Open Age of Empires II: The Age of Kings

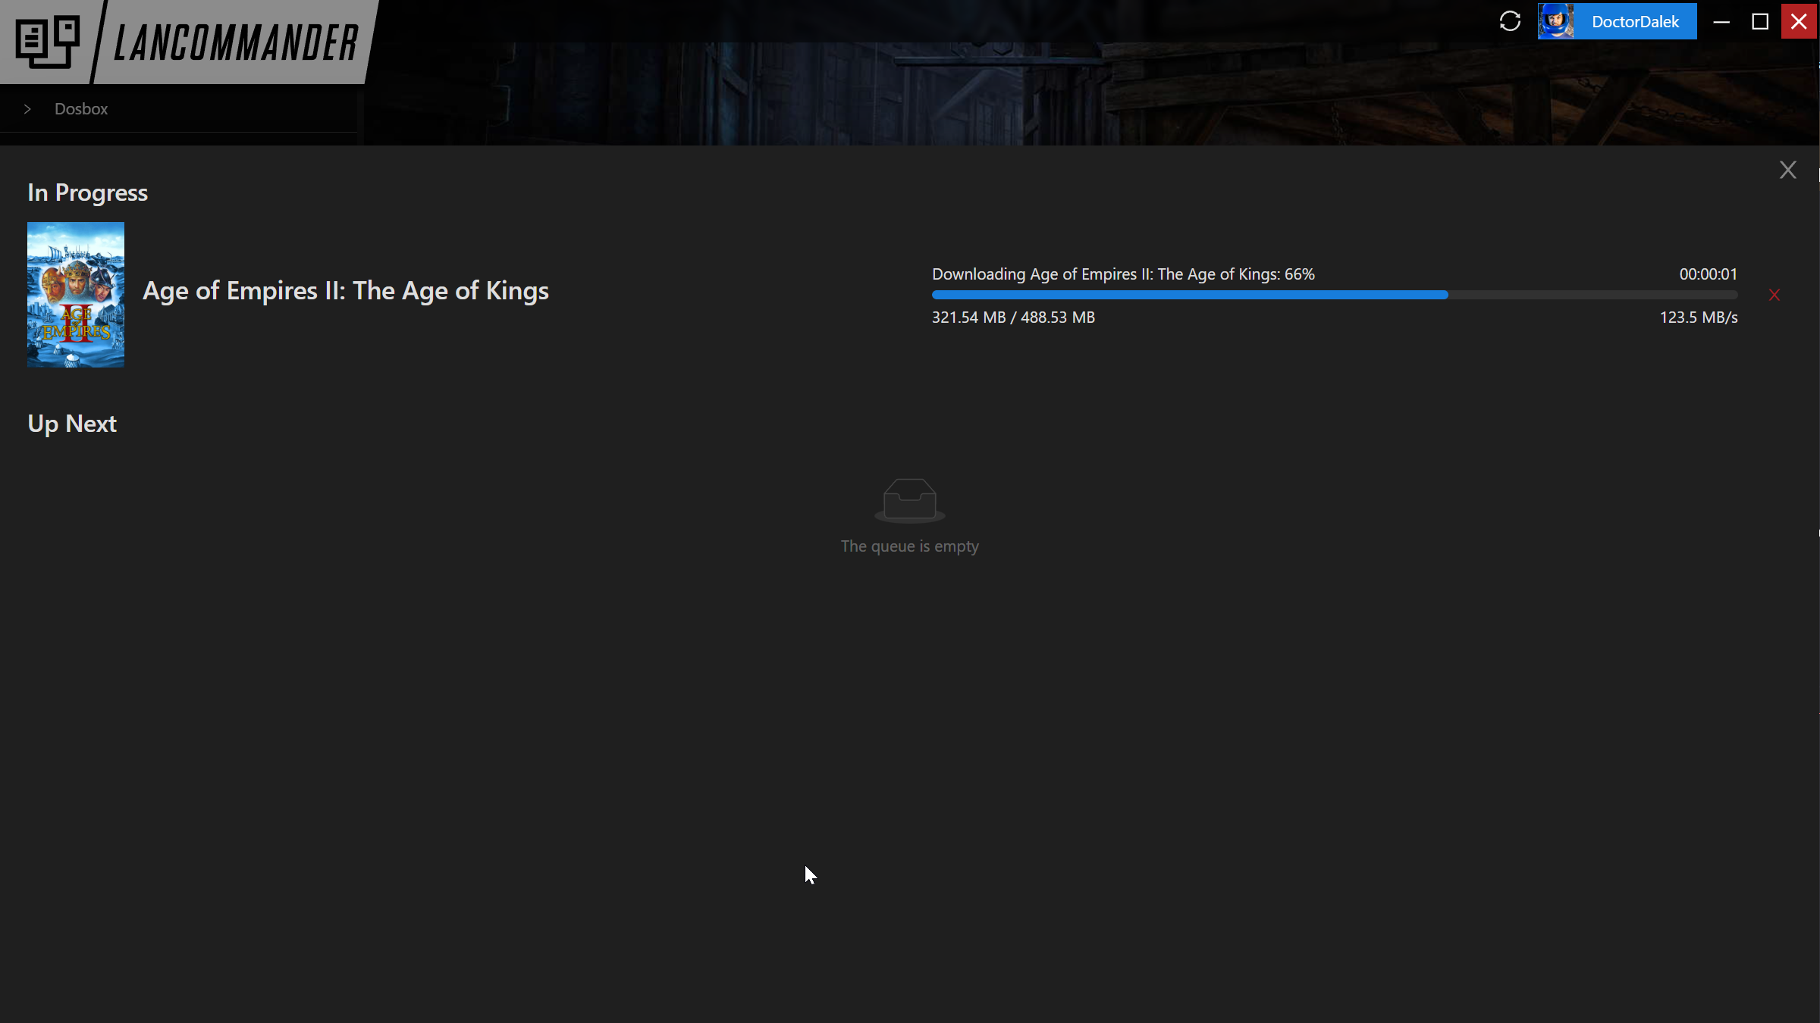pyautogui.click(x=345, y=290)
